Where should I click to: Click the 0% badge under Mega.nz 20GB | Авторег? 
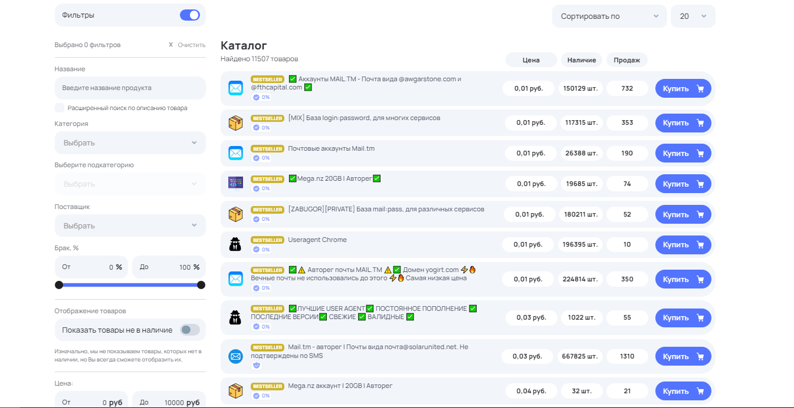[261, 188]
